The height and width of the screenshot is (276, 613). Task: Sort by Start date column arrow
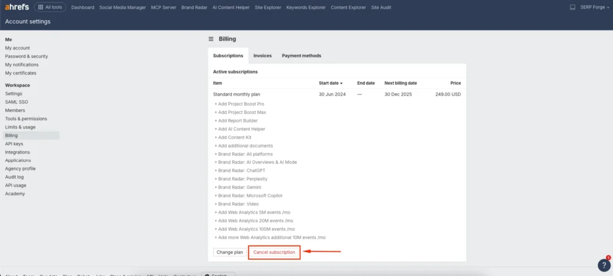click(x=341, y=84)
